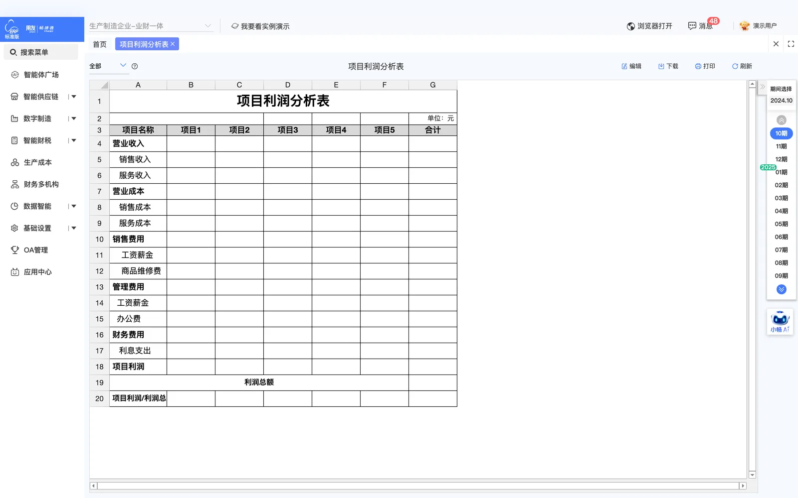Click the 刷新 refresh button
This screenshot has height=498, width=798.
pos(742,66)
